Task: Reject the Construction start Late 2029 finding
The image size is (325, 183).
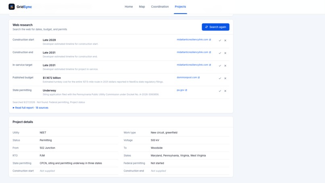Action: click(x=225, y=40)
